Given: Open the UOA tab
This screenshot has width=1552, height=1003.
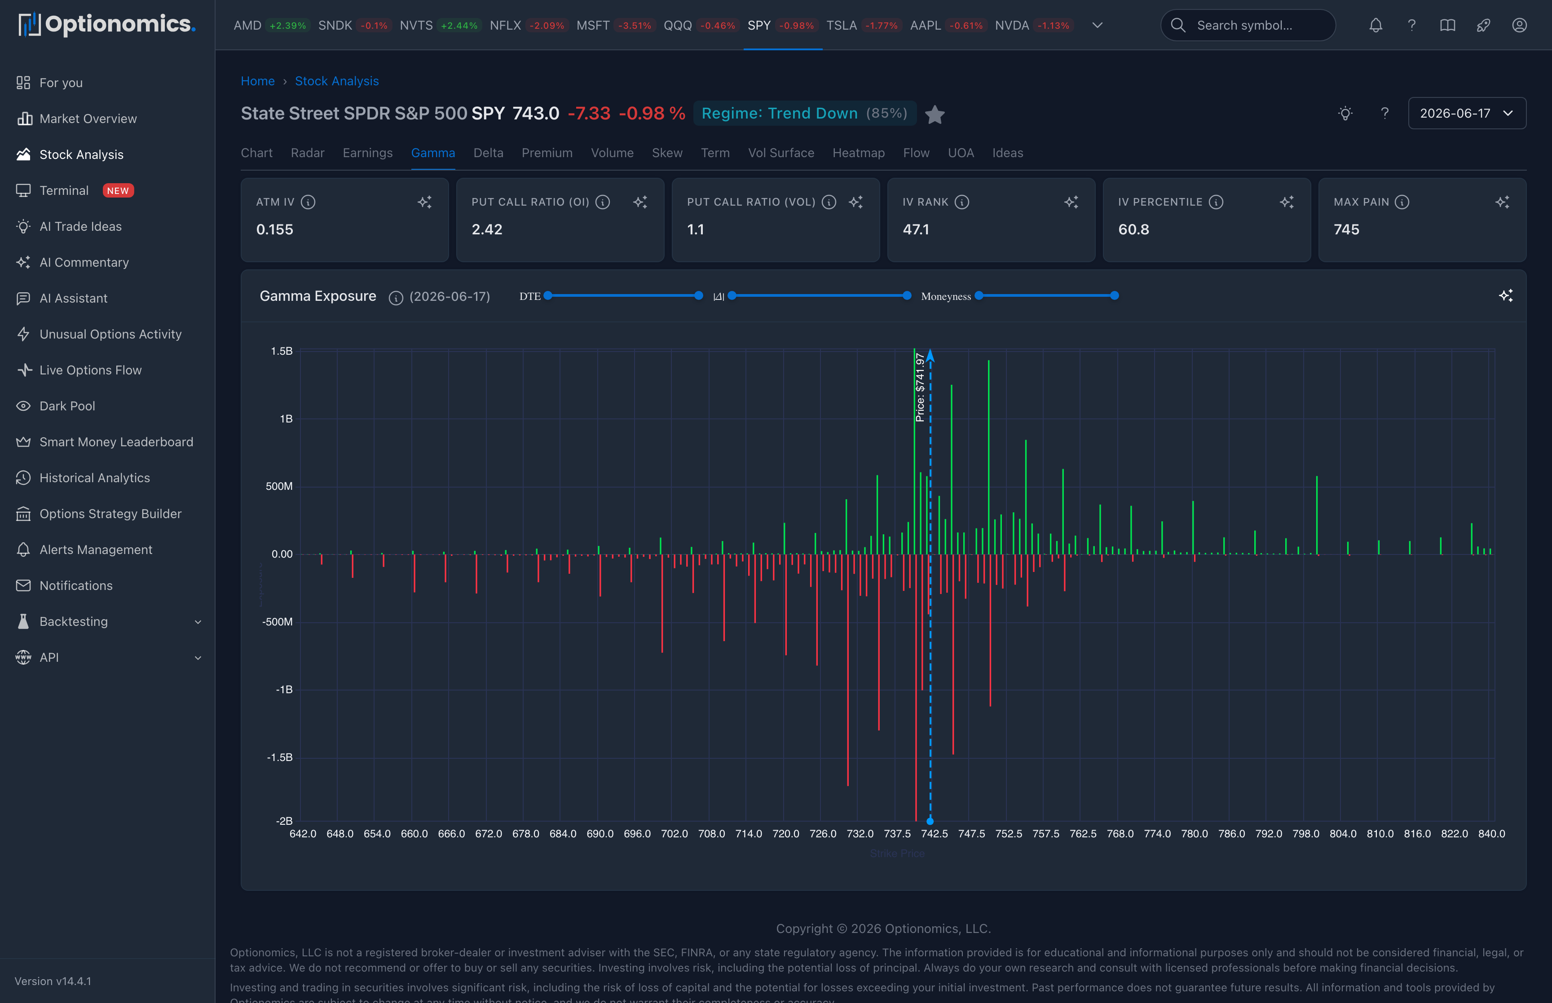Looking at the screenshot, I should click(x=961, y=153).
